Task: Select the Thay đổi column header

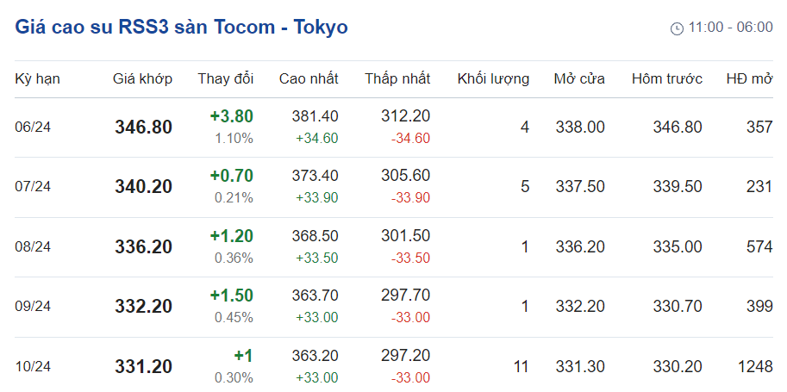Action: [226, 79]
